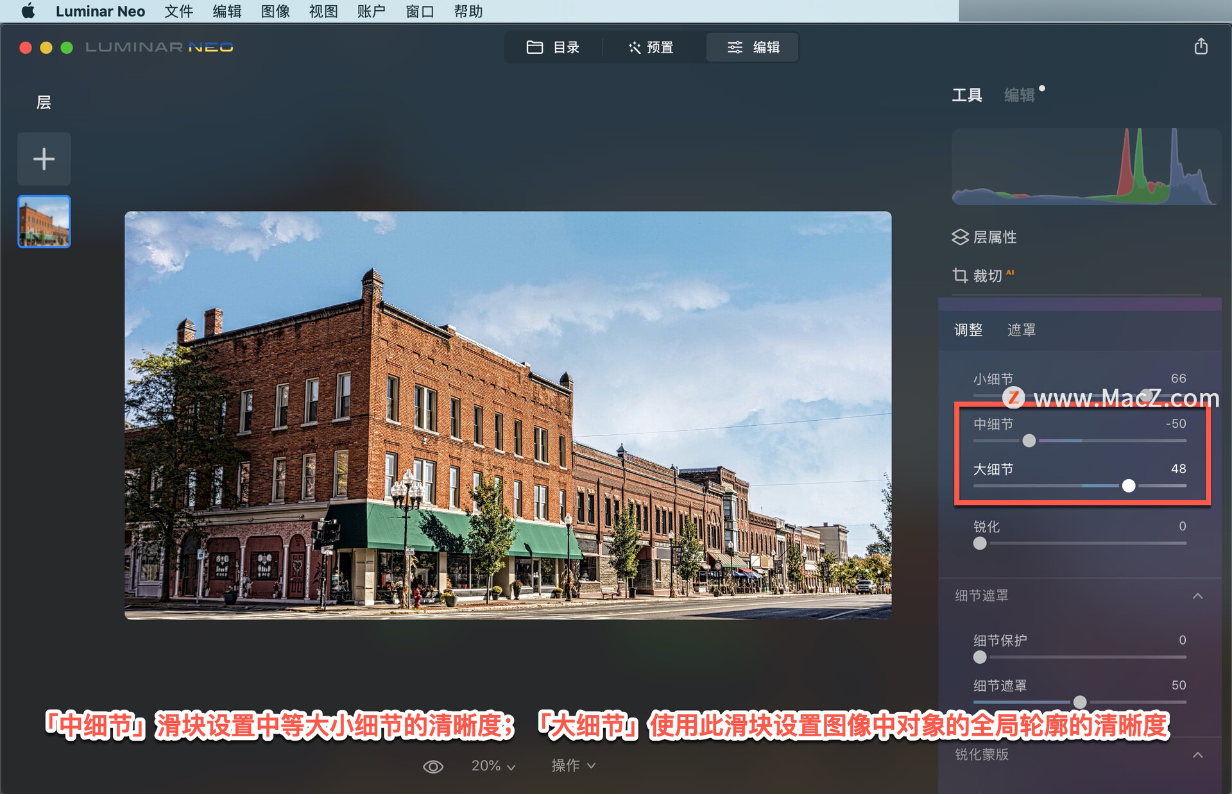Switch to the 目录 catalog view
Viewport: 1232px width, 794px height.
click(553, 47)
